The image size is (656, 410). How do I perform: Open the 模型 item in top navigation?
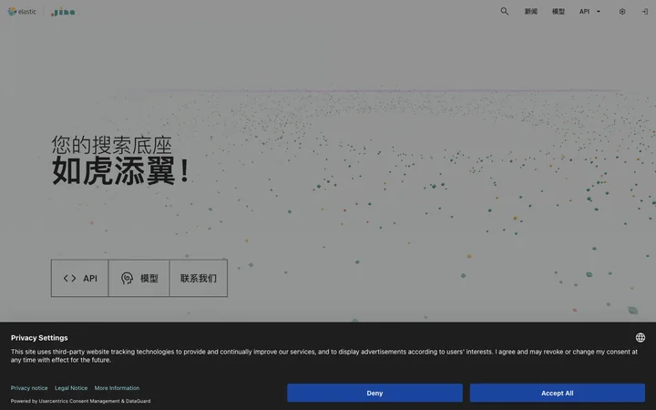pyautogui.click(x=559, y=12)
